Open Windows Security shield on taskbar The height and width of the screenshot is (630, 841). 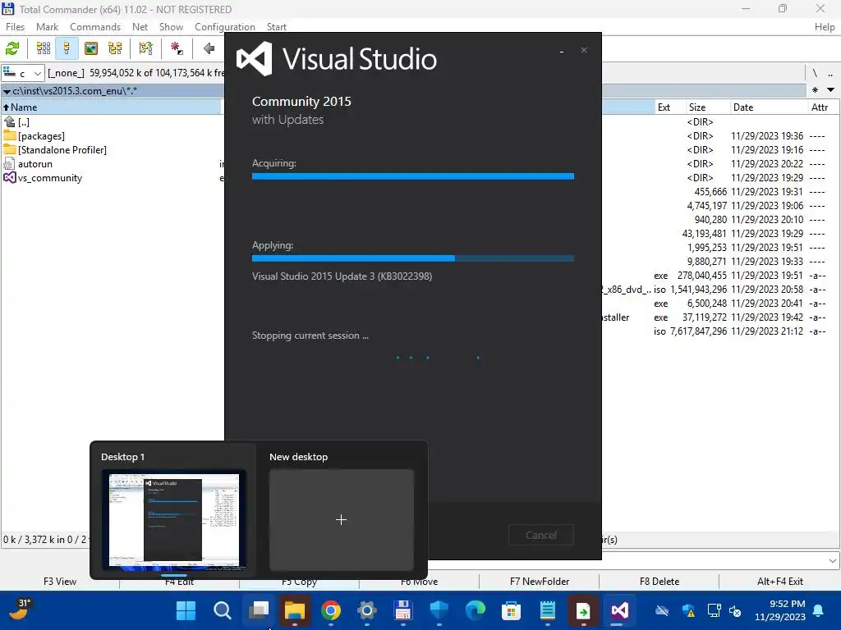[x=439, y=610]
